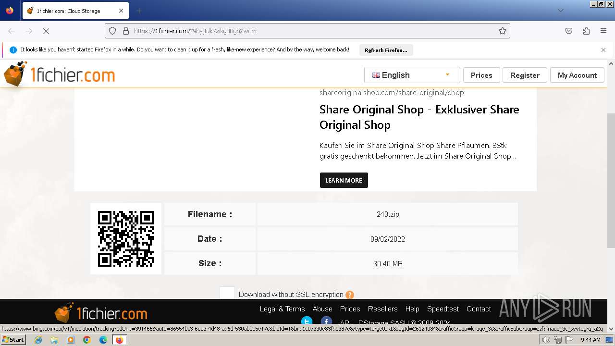Open Save to Pocket icon
Viewport: 615px width, 346px height.
click(x=569, y=31)
